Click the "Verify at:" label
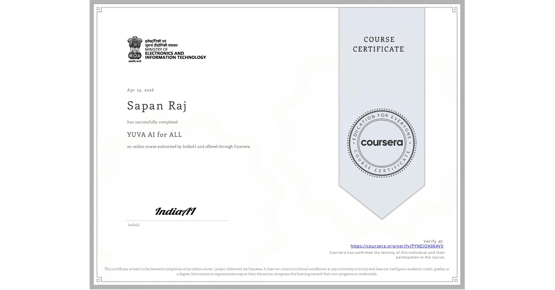 click(433, 241)
